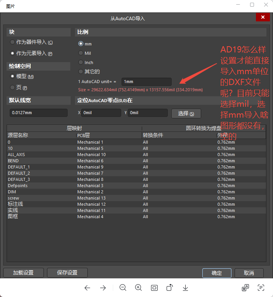Click 0.762mm value in 图框 row

click(x=226, y=217)
